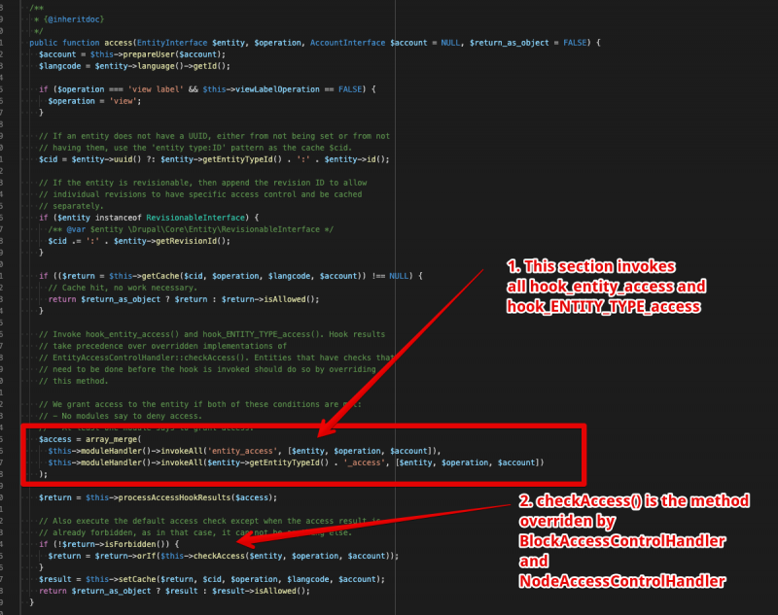
Task: Click the comment 'Also execute the default access check'
Action: [x=209, y=521]
